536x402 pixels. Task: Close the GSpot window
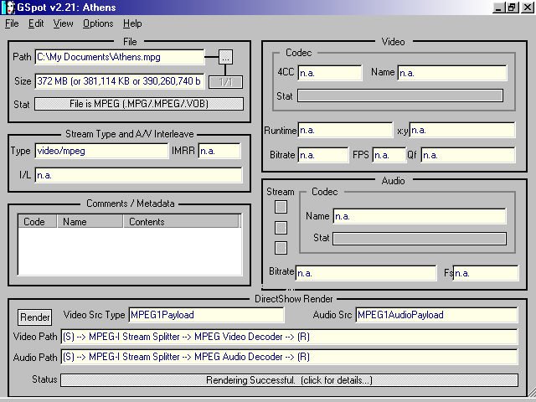(x=528, y=8)
